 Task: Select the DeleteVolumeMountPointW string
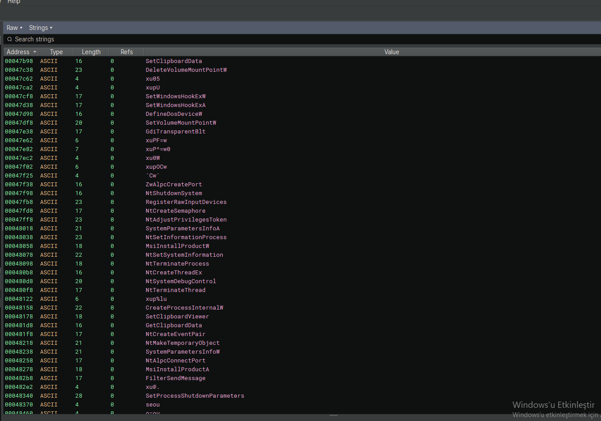(x=186, y=70)
